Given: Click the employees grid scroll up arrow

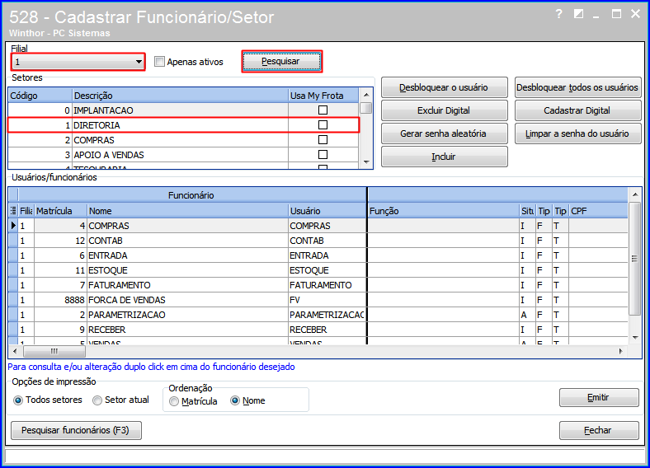Looking at the screenshot, I should click(x=634, y=194).
